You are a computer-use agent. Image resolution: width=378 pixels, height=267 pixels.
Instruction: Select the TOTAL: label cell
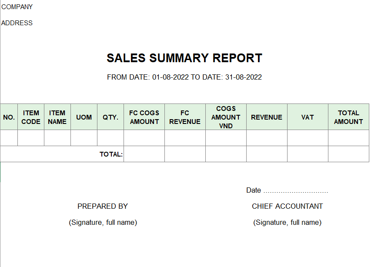[x=62, y=154]
